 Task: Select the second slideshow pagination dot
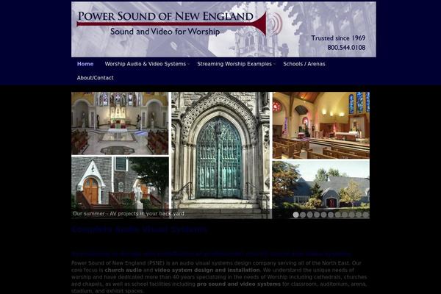(303, 215)
